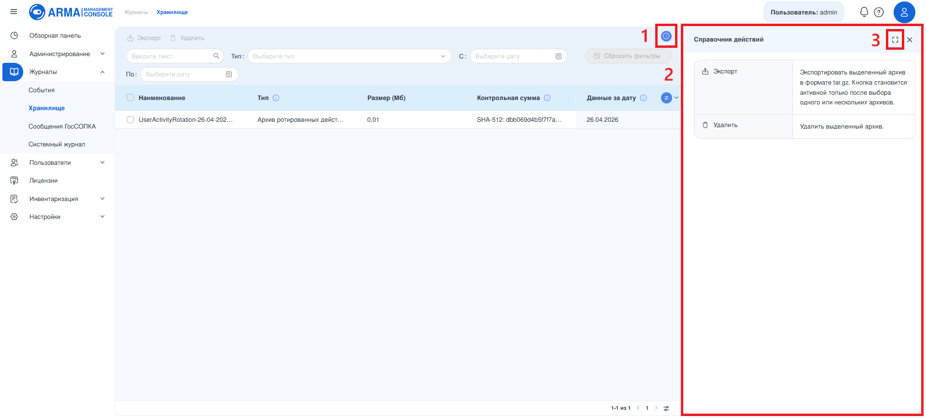Close the Справочник действий panel
The width and height of the screenshot is (926, 418).
pos(910,40)
